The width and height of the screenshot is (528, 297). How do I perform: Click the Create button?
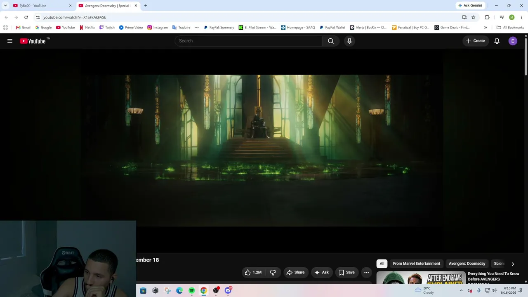[x=475, y=41]
